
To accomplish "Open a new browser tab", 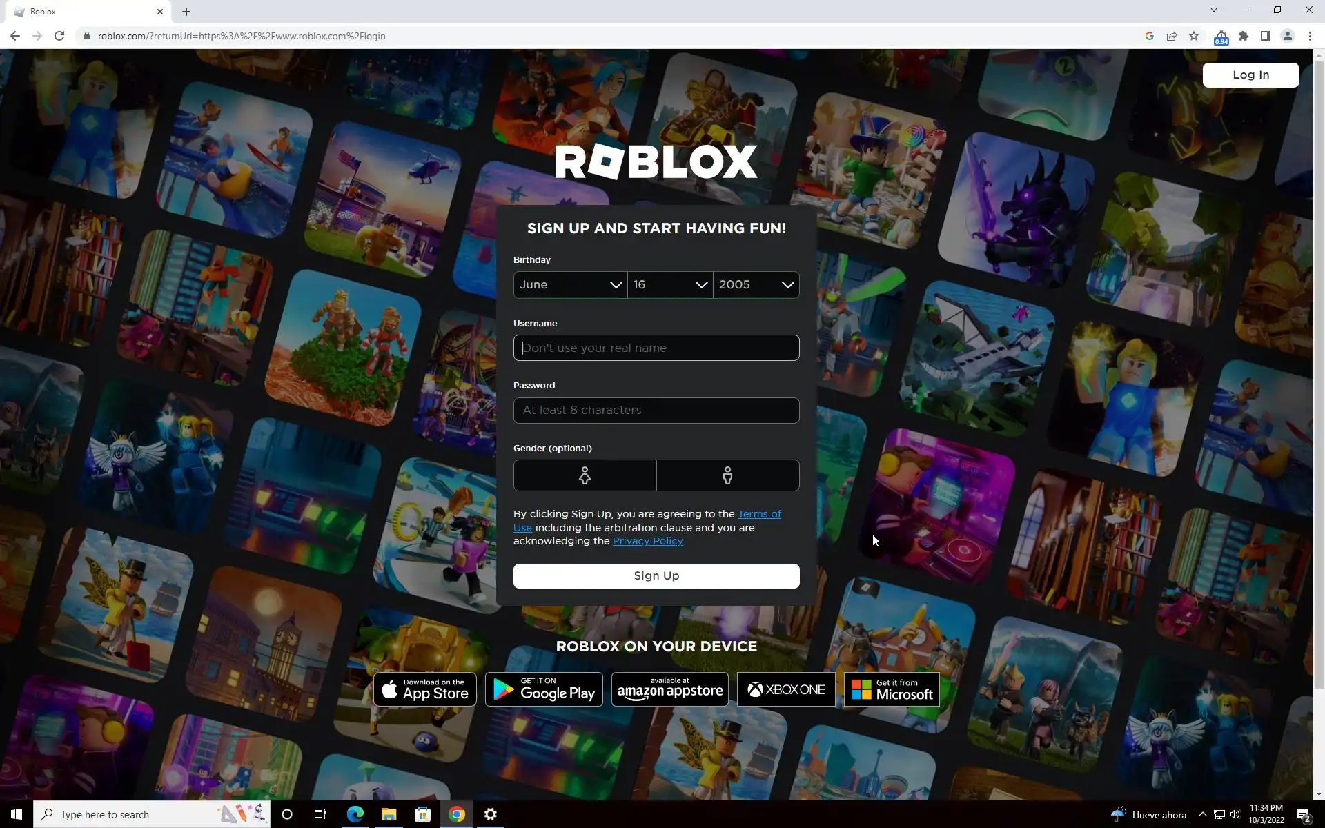I will 186,12.
